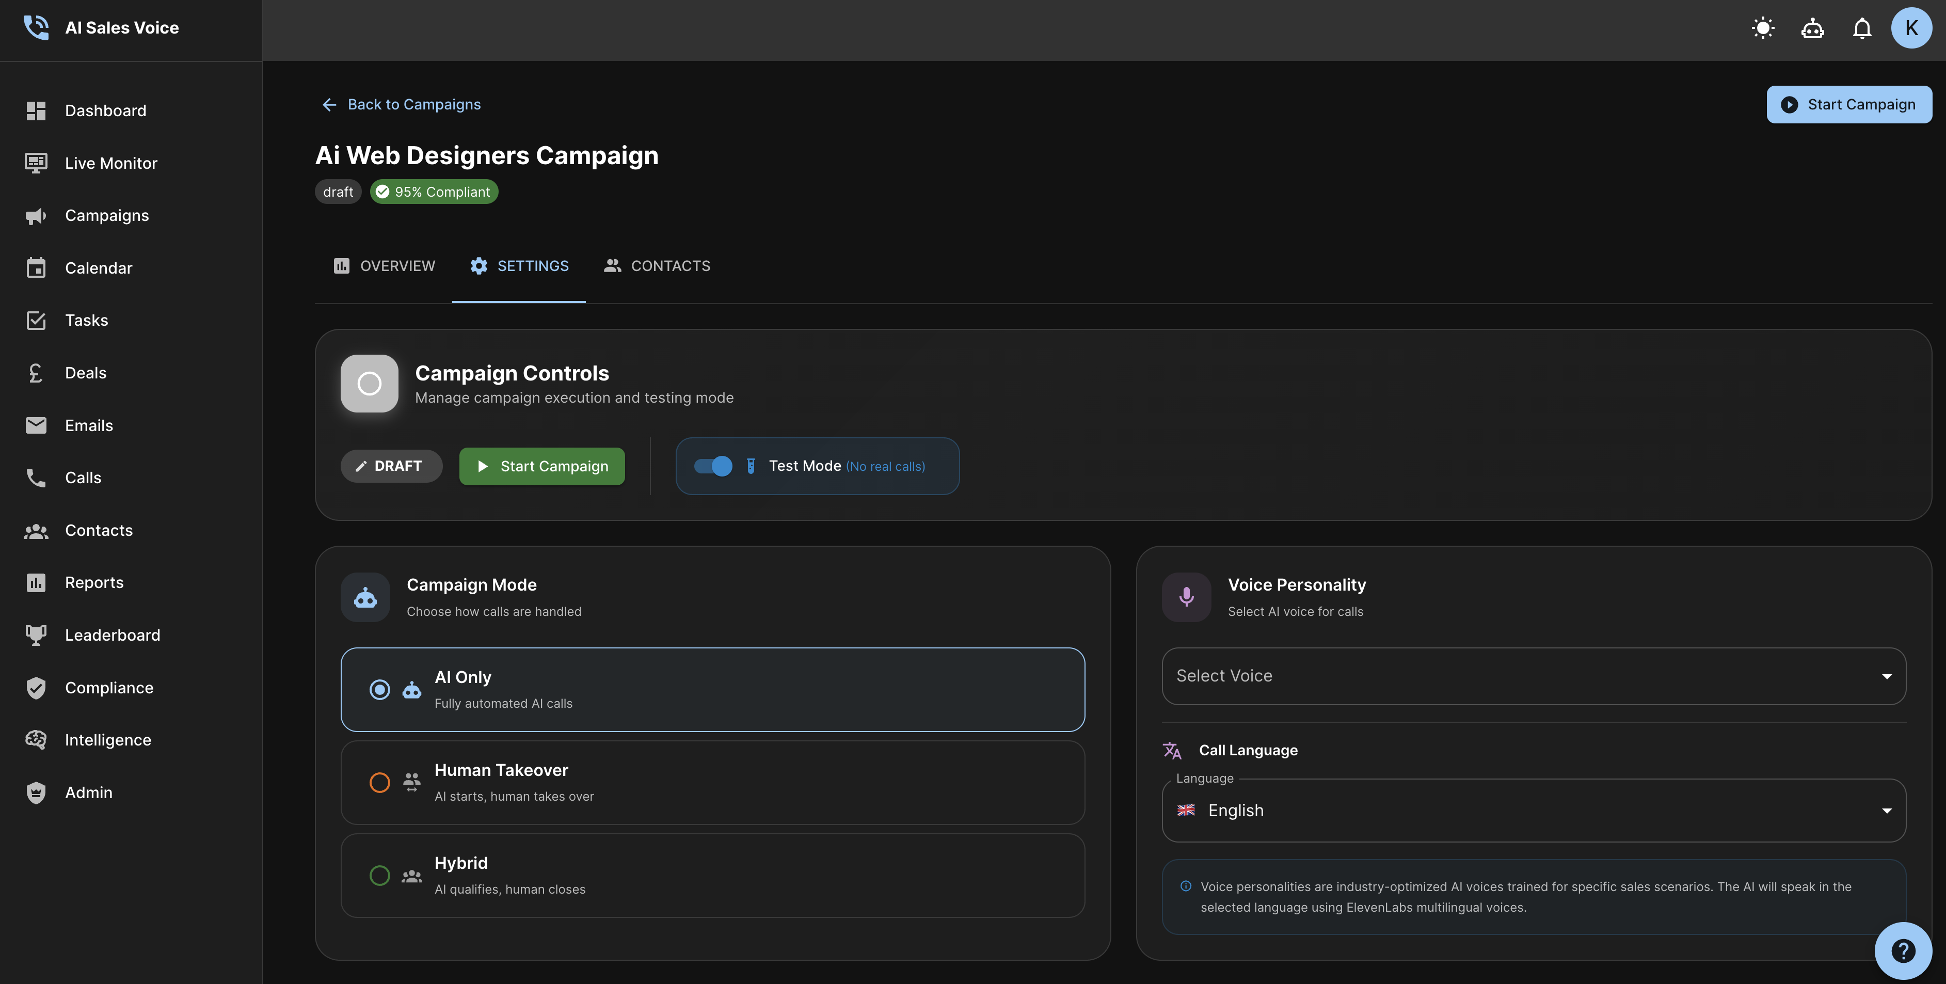The image size is (1946, 984).
Task: Select the Live Monitor sidebar icon
Action: point(36,163)
